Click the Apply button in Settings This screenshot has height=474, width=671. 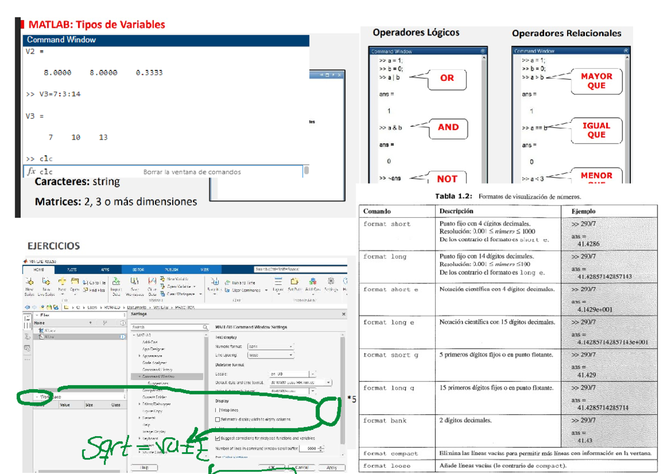tap(331, 467)
